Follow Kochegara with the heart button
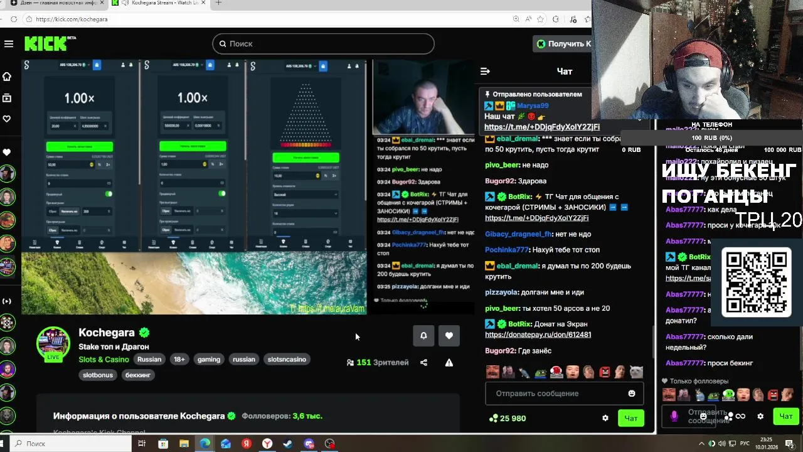 pyautogui.click(x=449, y=336)
